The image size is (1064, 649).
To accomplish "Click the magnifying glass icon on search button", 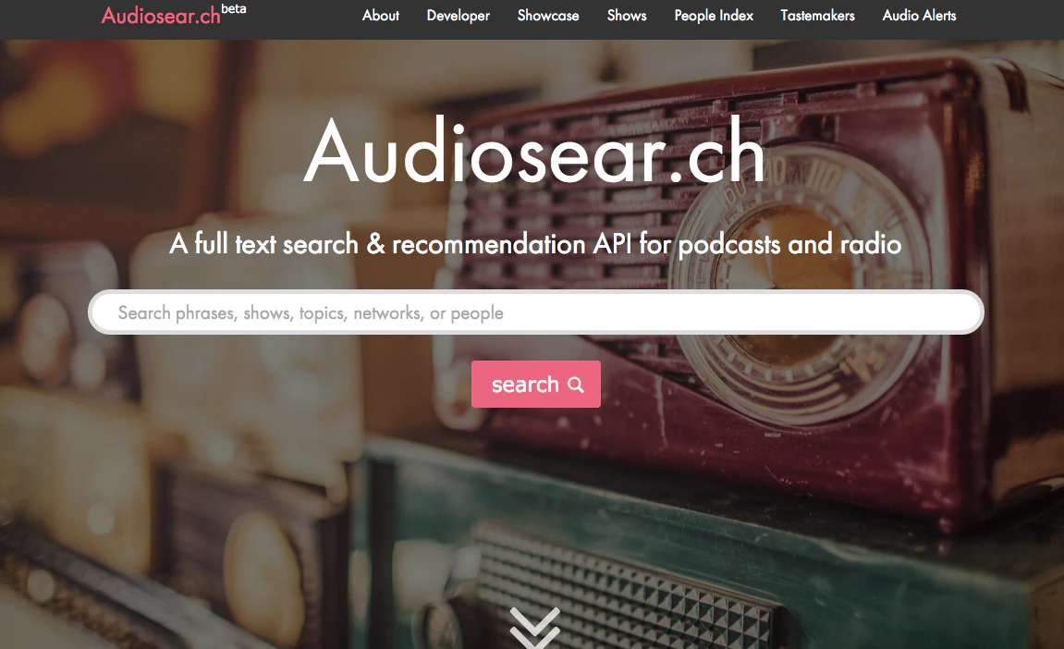I will coord(575,385).
